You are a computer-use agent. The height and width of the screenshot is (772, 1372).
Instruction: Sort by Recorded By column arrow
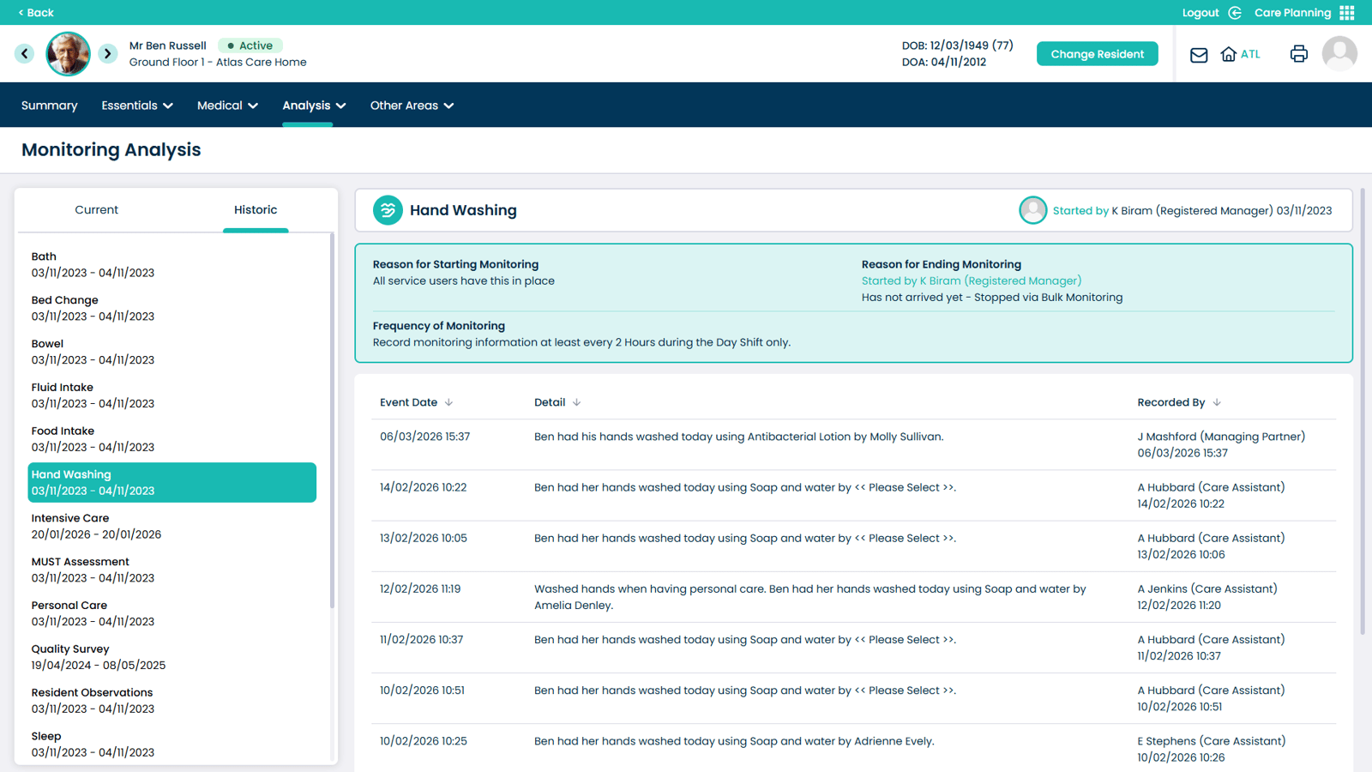(1217, 402)
